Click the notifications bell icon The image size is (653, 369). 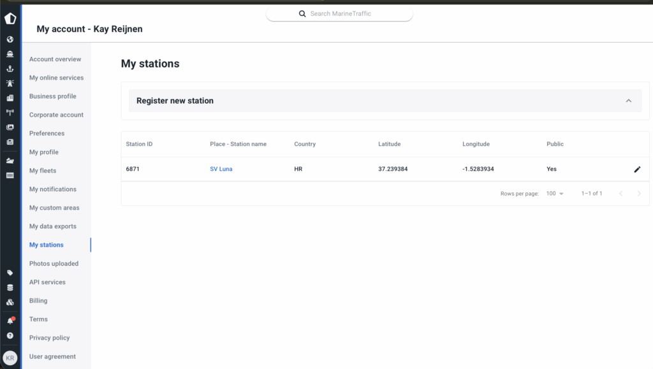pyautogui.click(x=10, y=321)
